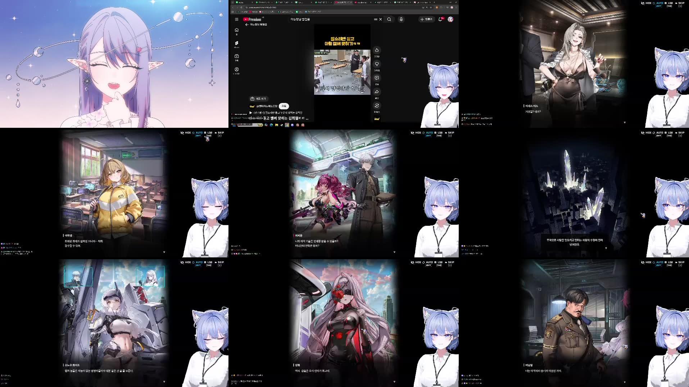The width and height of the screenshot is (689, 387).
Task: Open the Short's channel name link
Action: coord(266,106)
